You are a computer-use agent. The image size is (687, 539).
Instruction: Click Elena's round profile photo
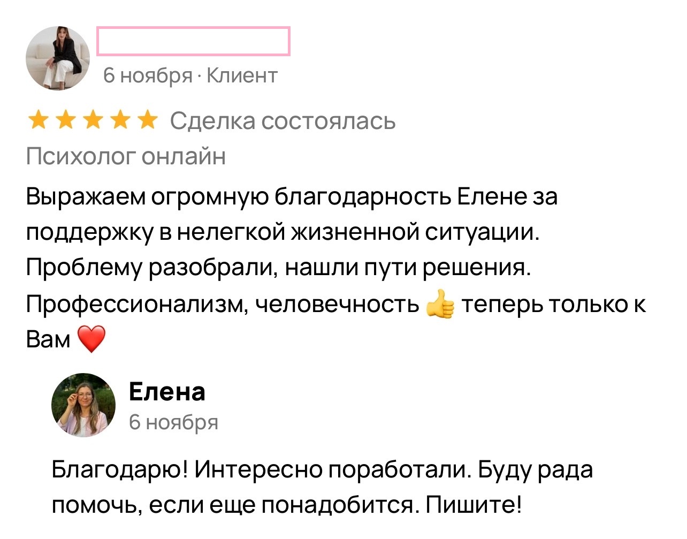(83, 405)
